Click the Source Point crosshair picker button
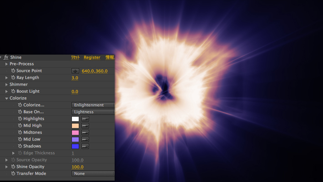 click(76, 71)
